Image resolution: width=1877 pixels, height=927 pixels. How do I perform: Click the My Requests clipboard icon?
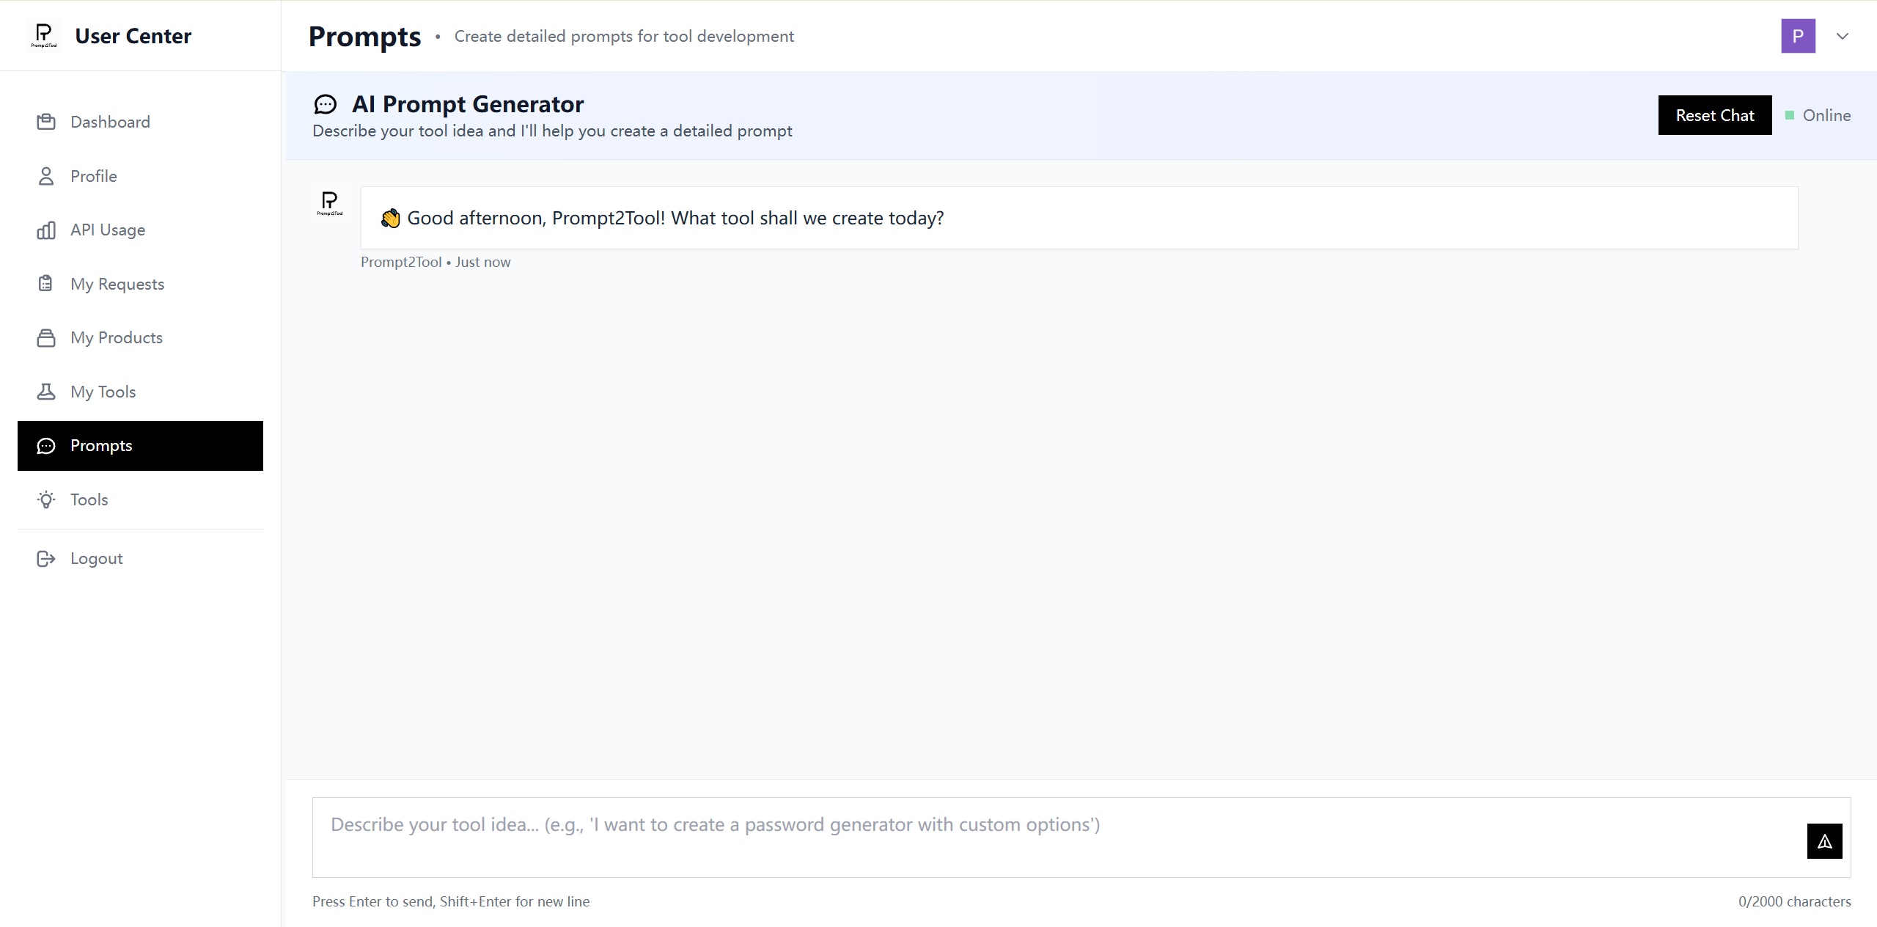pos(45,284)
